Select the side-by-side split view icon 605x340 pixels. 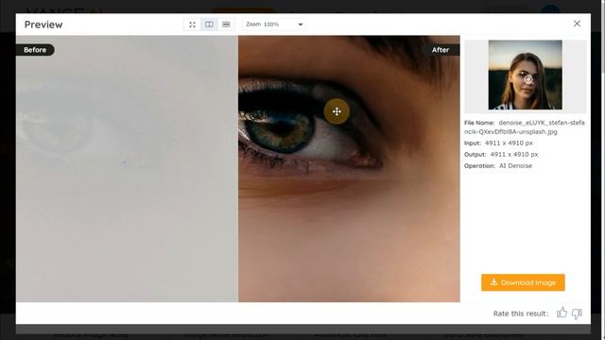(209, 25)
